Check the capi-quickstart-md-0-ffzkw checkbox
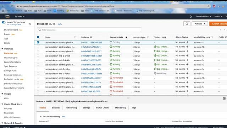 [x=38, y=74]
